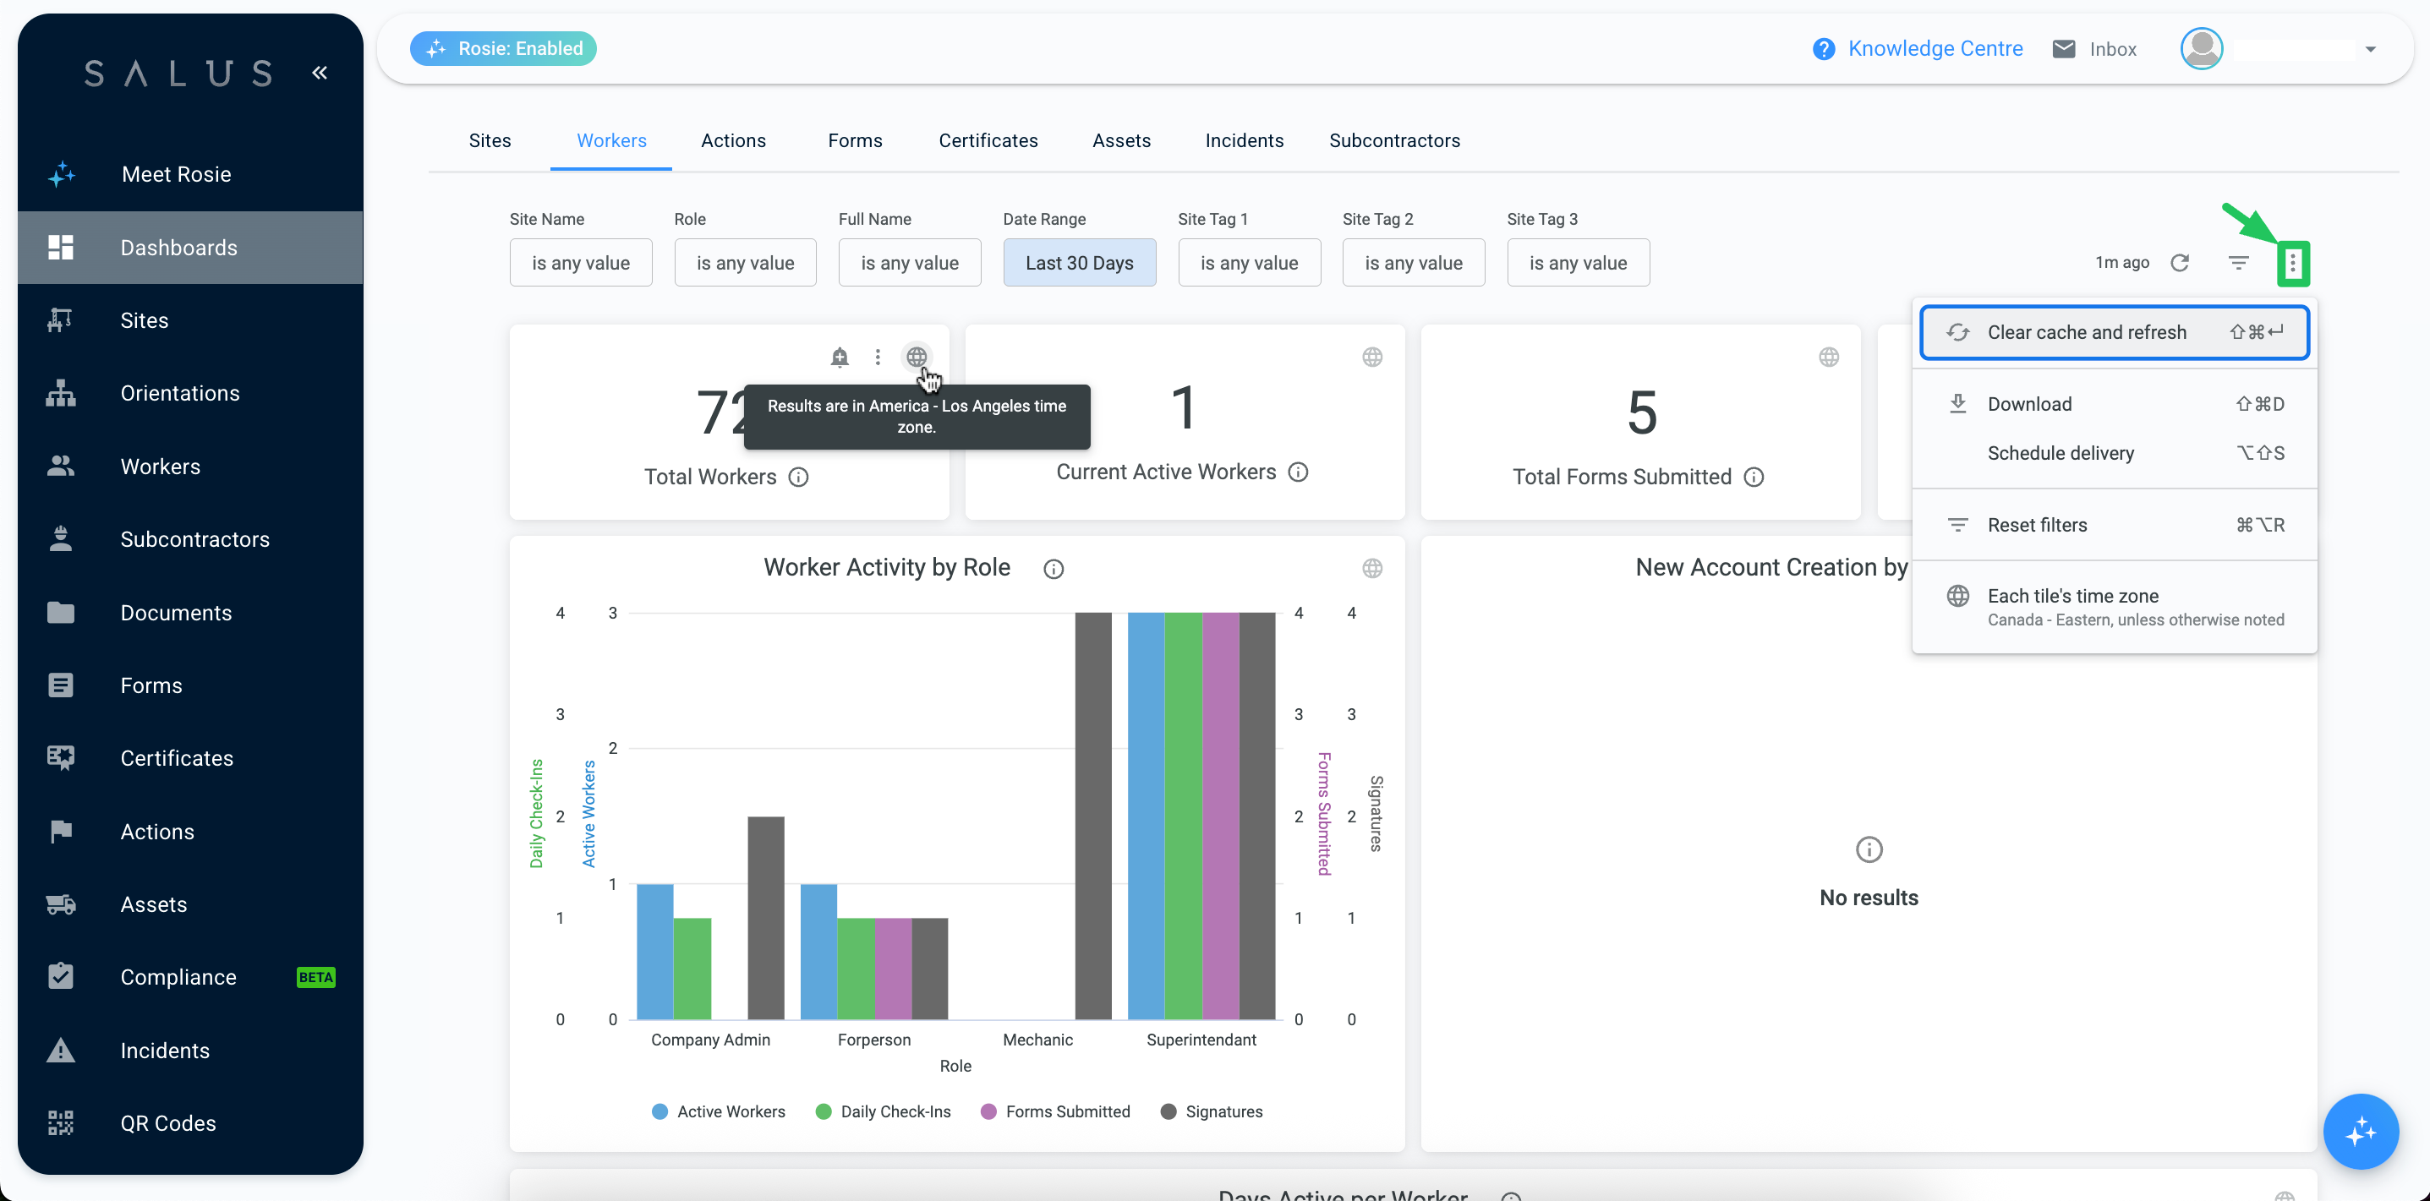This screenshot has height=1201, width=2430.
Task: Open the Date Range Last 30 Days filter
Action: [x=1079, y=263]
